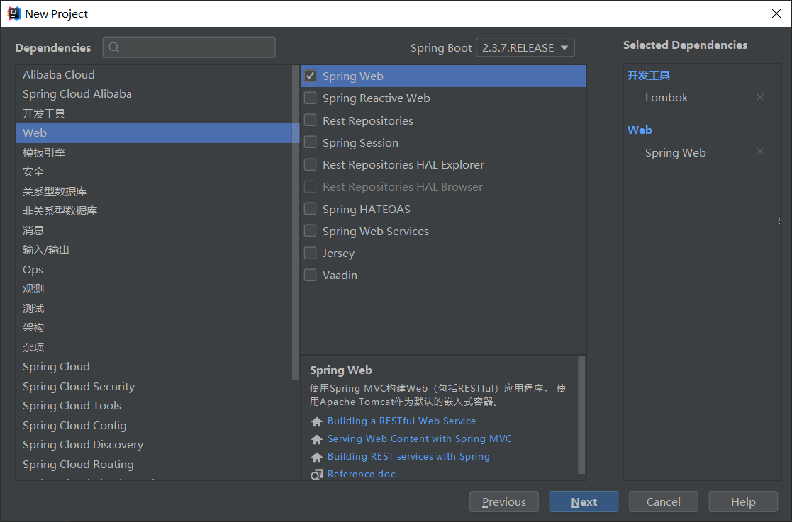Focus the dependencies search field
The width and height of the screenshot is (792, 522).
(195, 48)
